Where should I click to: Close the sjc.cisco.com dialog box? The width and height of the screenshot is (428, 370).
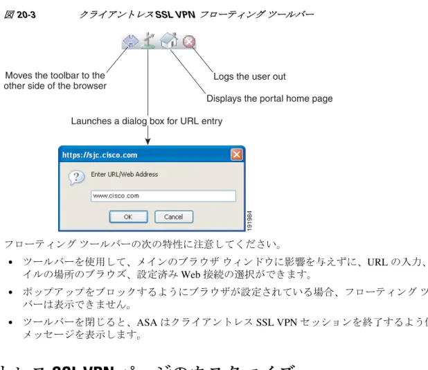236,155
